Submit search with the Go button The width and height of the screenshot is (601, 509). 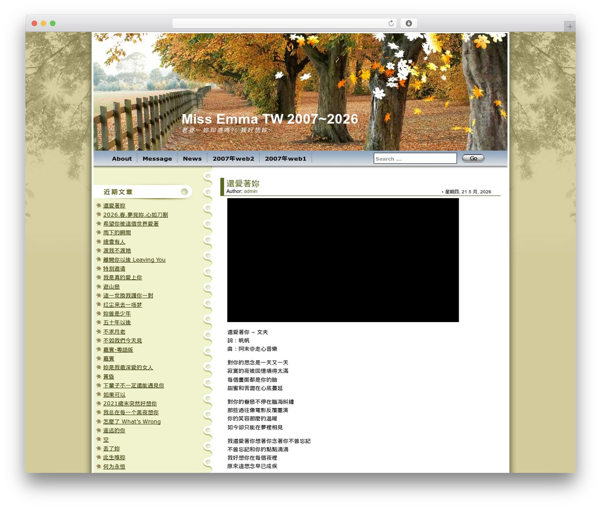point(473,158)
